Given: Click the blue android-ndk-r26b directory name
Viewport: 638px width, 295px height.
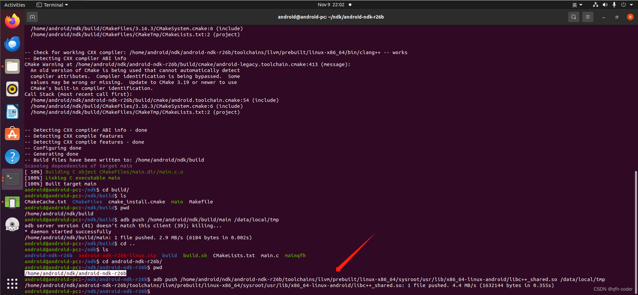Looking at the screenshot, I should click(49, 256).
